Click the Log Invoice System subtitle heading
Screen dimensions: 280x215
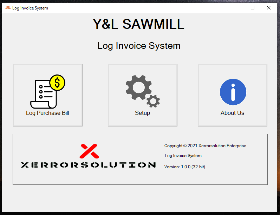[139, 46]
